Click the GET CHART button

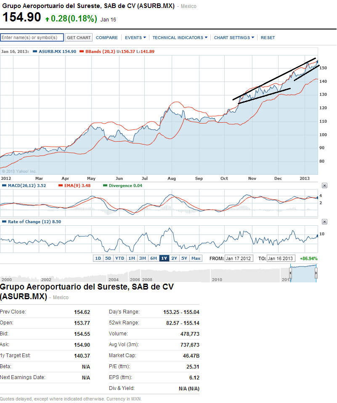pyautogui.click(x=79, y=37)
